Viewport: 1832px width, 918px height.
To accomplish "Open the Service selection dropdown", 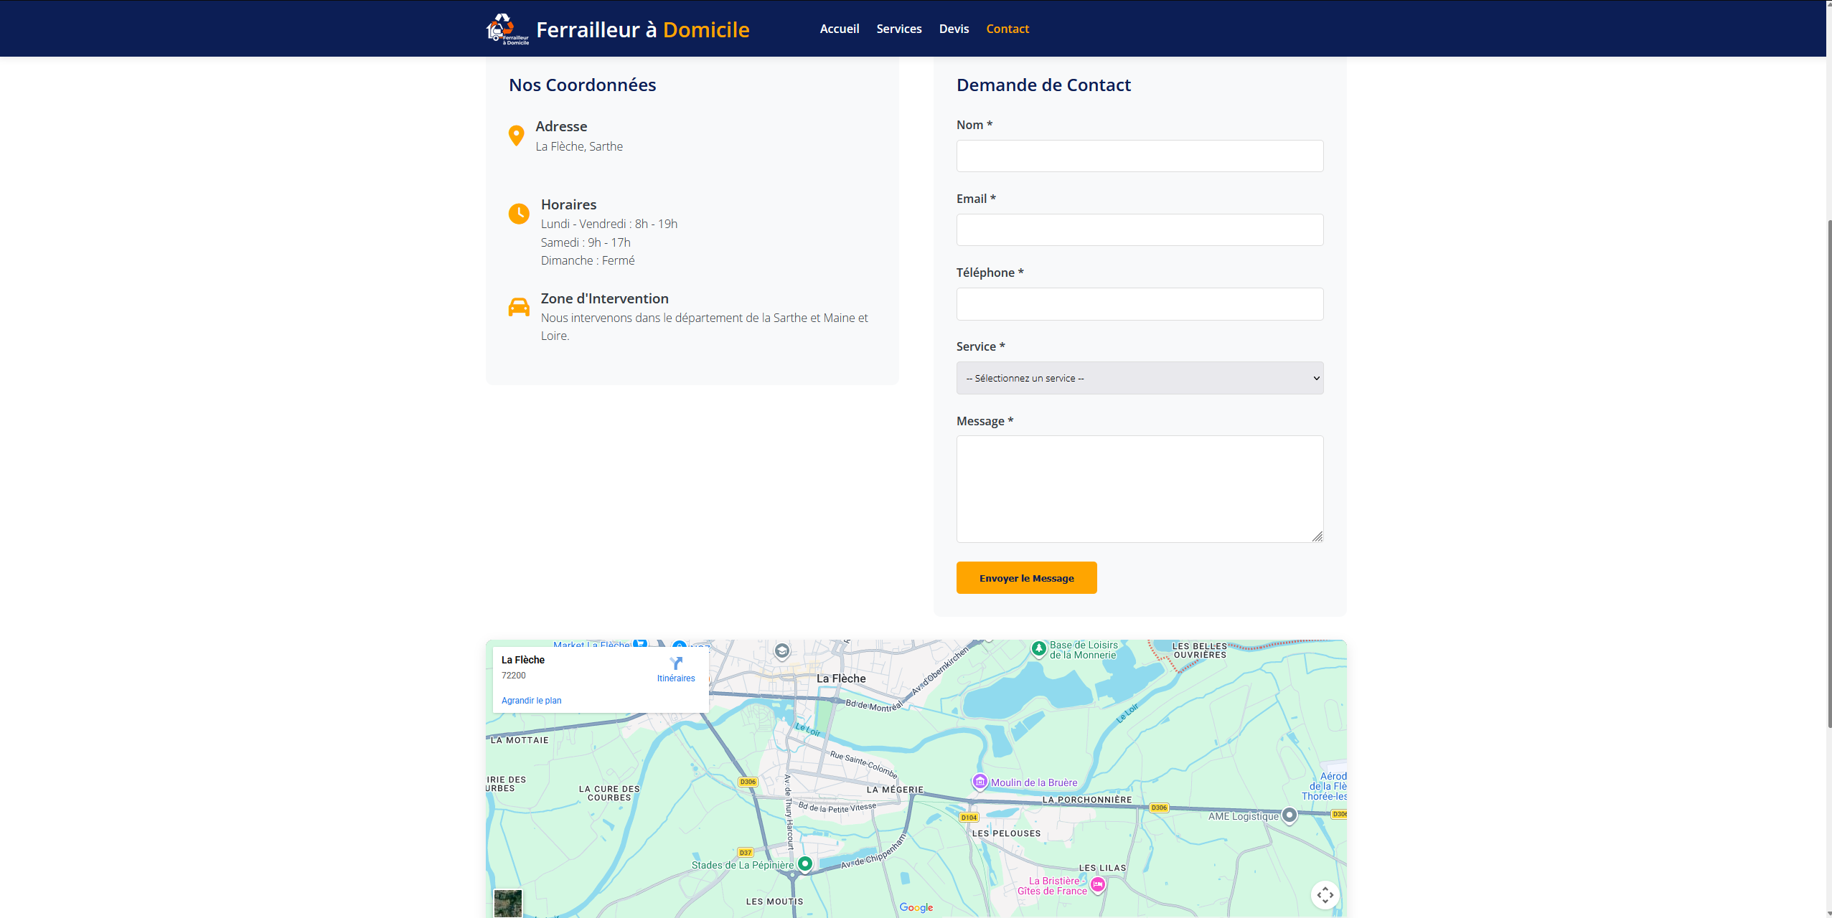I will [x=1140, y=378].
